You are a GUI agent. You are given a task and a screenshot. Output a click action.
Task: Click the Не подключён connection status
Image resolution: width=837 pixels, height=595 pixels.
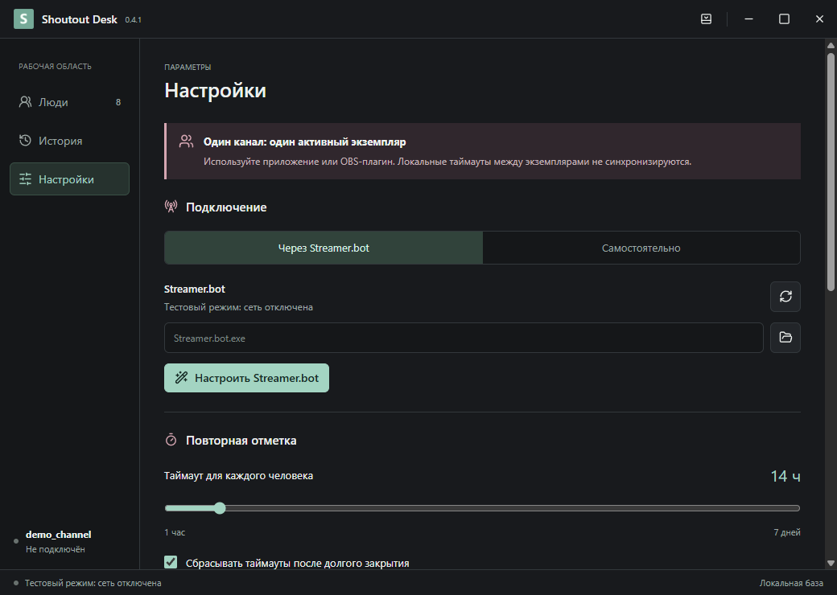pyautogui.click(x=56, y=549)
